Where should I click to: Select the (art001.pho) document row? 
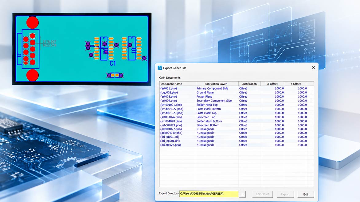(x=236, y=88)
